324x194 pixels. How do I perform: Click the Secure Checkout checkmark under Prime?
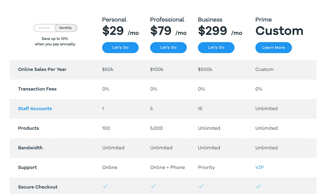259,186
